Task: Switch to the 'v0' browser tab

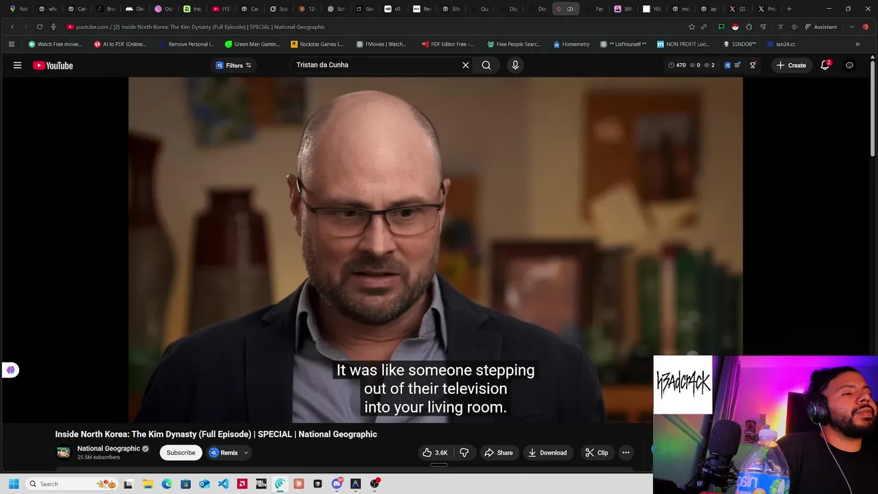Action: [392, 9]
